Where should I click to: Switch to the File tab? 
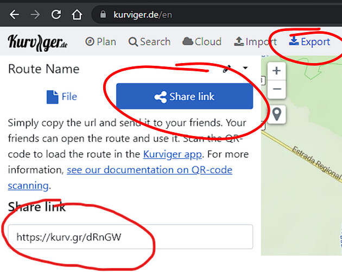tap(62, 96)
